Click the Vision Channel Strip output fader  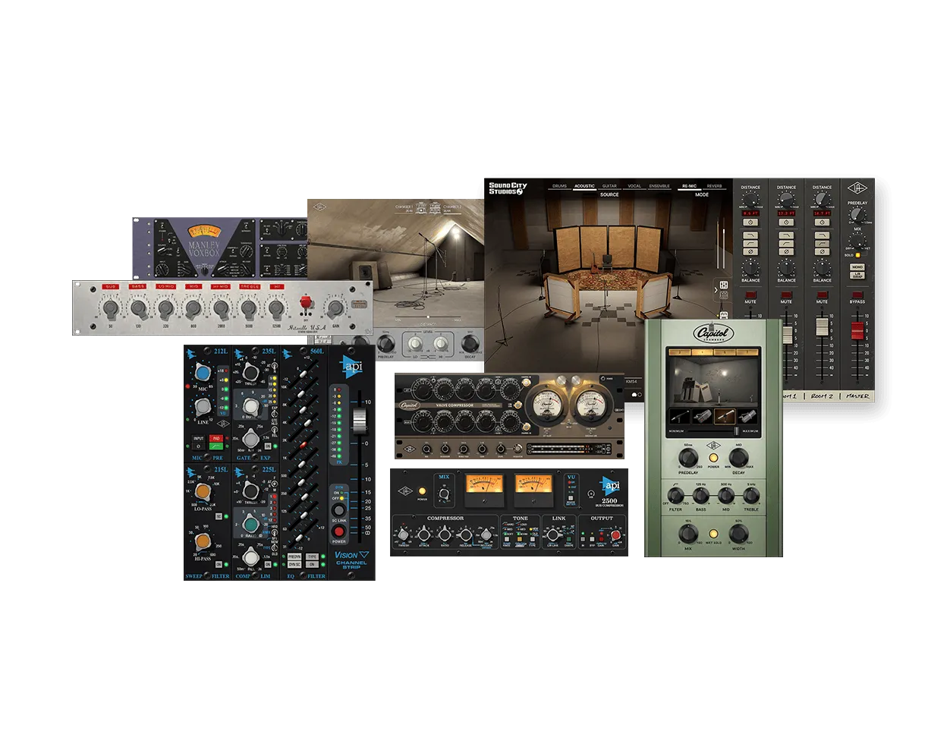(360, 421)
